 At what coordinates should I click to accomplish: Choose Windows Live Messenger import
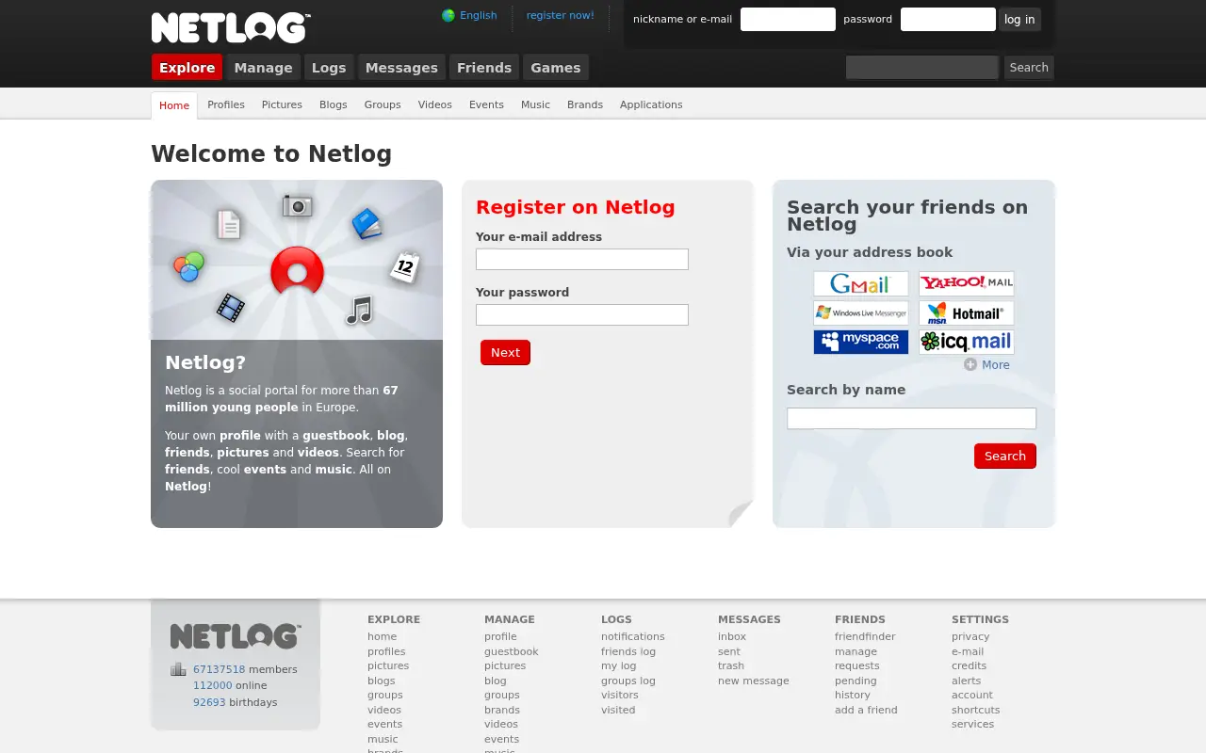click(x=861, y=312)
